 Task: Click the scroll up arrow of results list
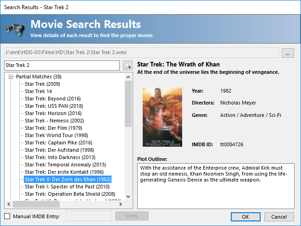(128, 77)
